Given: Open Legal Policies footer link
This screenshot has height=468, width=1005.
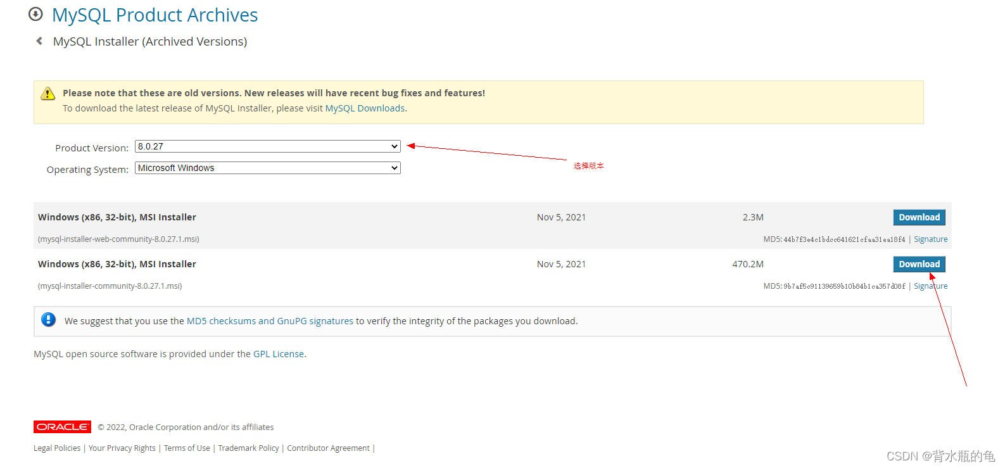Looking at the screenshot, I should click(x=57, y=448).
